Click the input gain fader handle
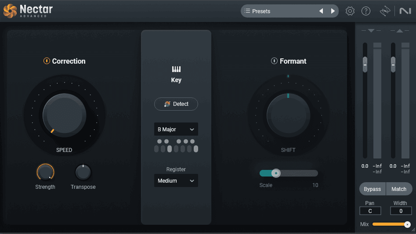Viewport: 416px width, 234px height. [365, 65]
